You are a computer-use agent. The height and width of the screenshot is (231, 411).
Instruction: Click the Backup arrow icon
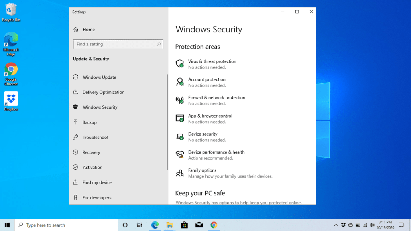point(75,122)
